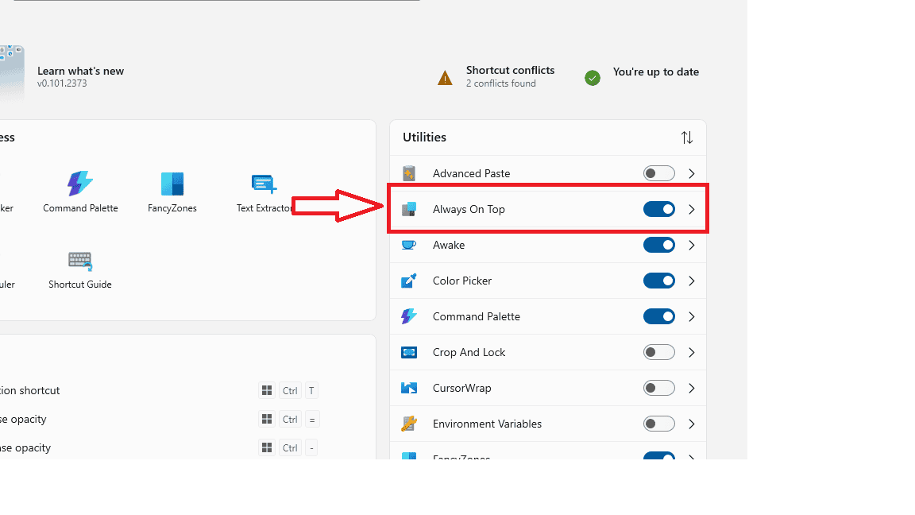This screenshot has width=915, height=515.
Task: Open Color Picker settings chevron
Action: click(x=692, y=281)
